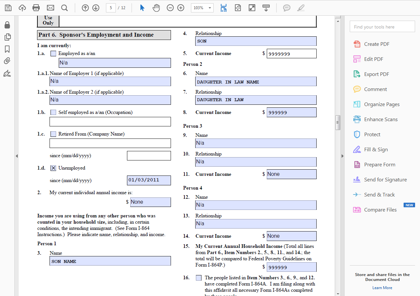Open the 103% zoom level dropdown

(x=210, y=8)
